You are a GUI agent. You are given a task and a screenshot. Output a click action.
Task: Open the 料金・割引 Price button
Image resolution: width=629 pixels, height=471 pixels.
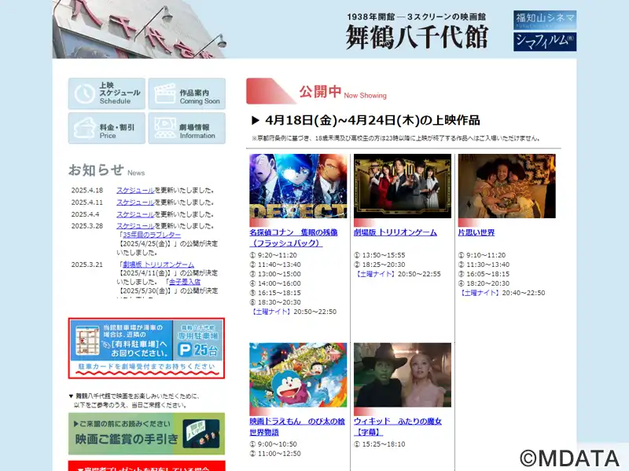[x=107, y=128]
